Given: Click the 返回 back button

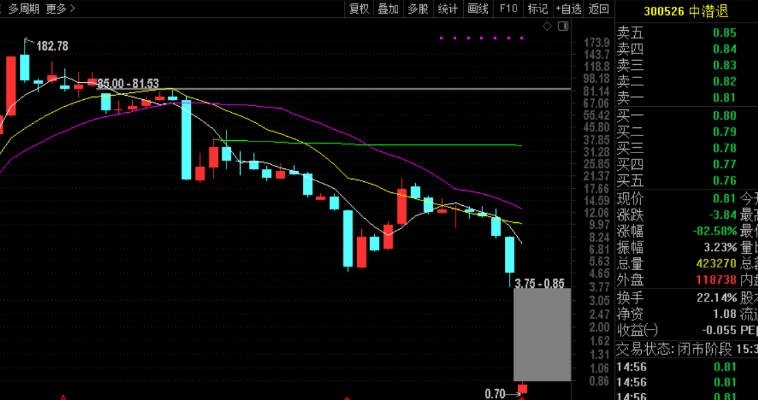Looking at the screenshot, I should click(599, 8).
